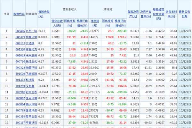Open stock code link 300867
The image size is (192, 128).
coord(20,97)
